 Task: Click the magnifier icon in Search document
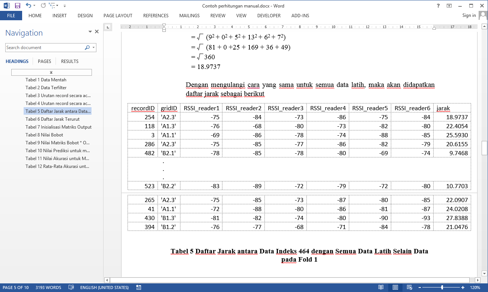coord(87,48)
